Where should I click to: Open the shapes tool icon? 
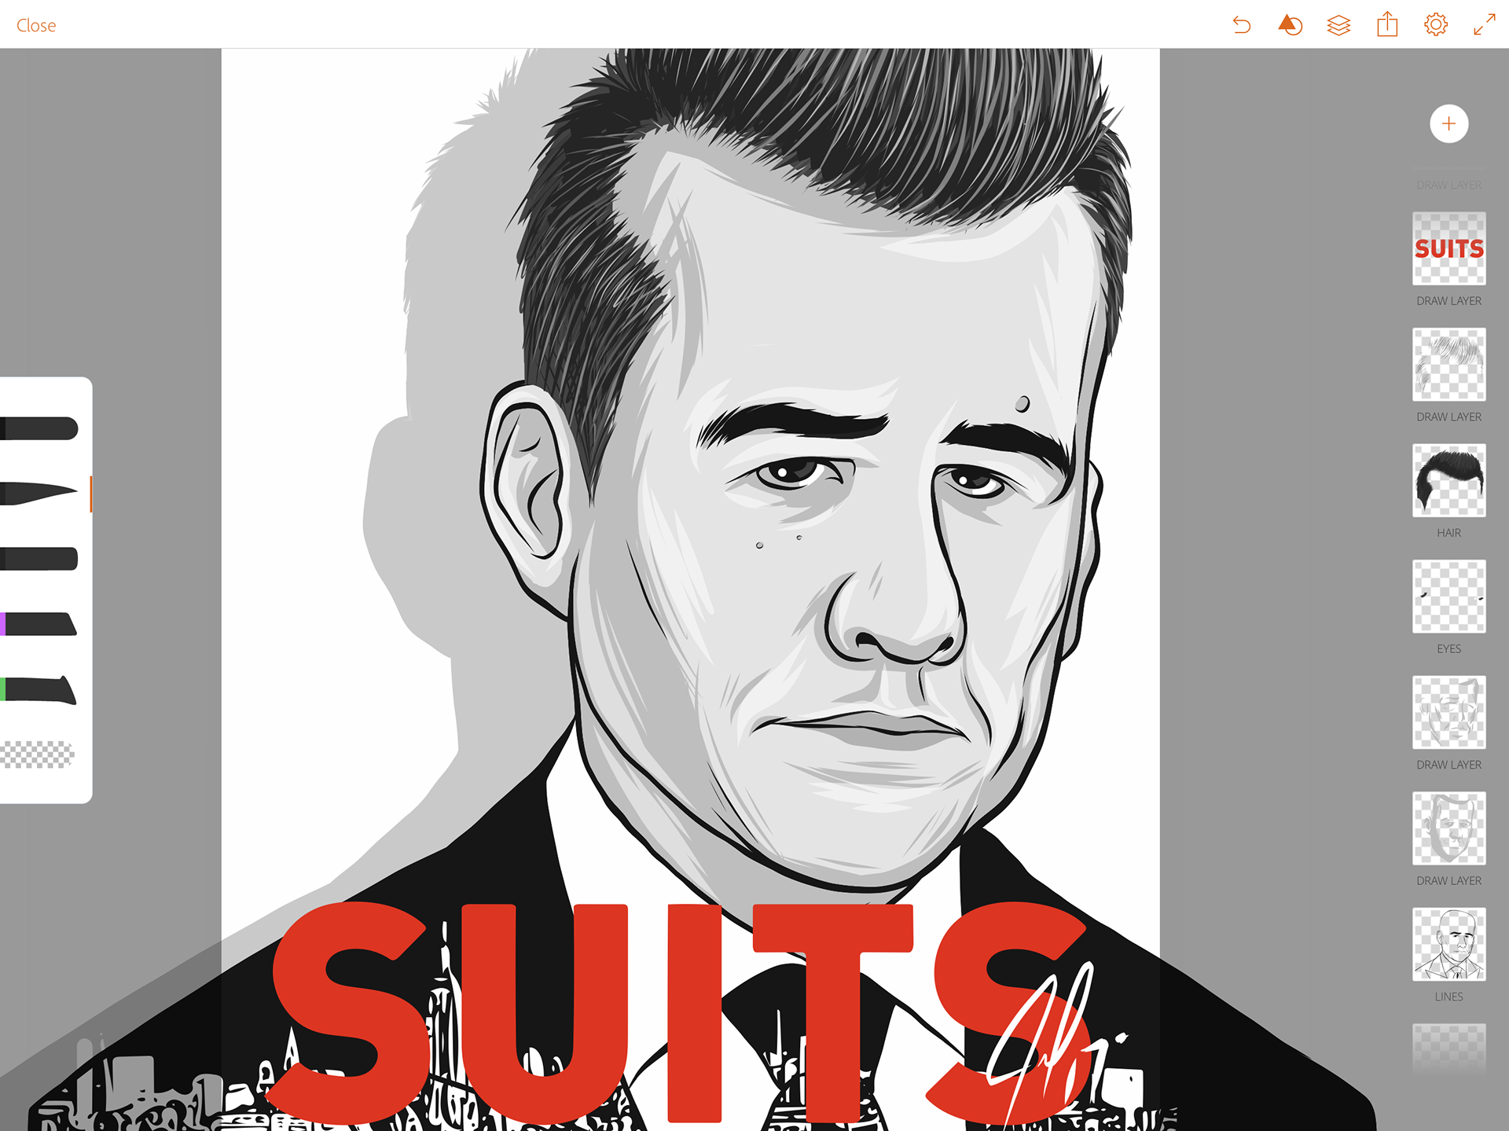[x=1291, y=25]
